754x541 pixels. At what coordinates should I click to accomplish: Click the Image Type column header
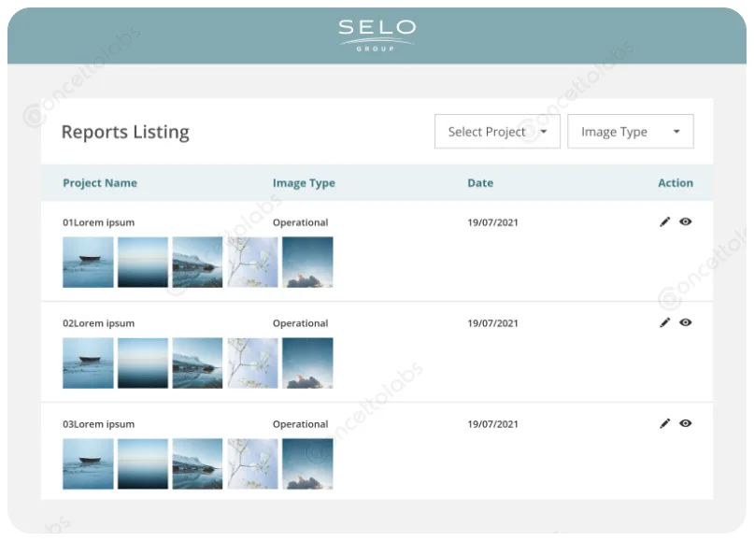click(304, 183)
